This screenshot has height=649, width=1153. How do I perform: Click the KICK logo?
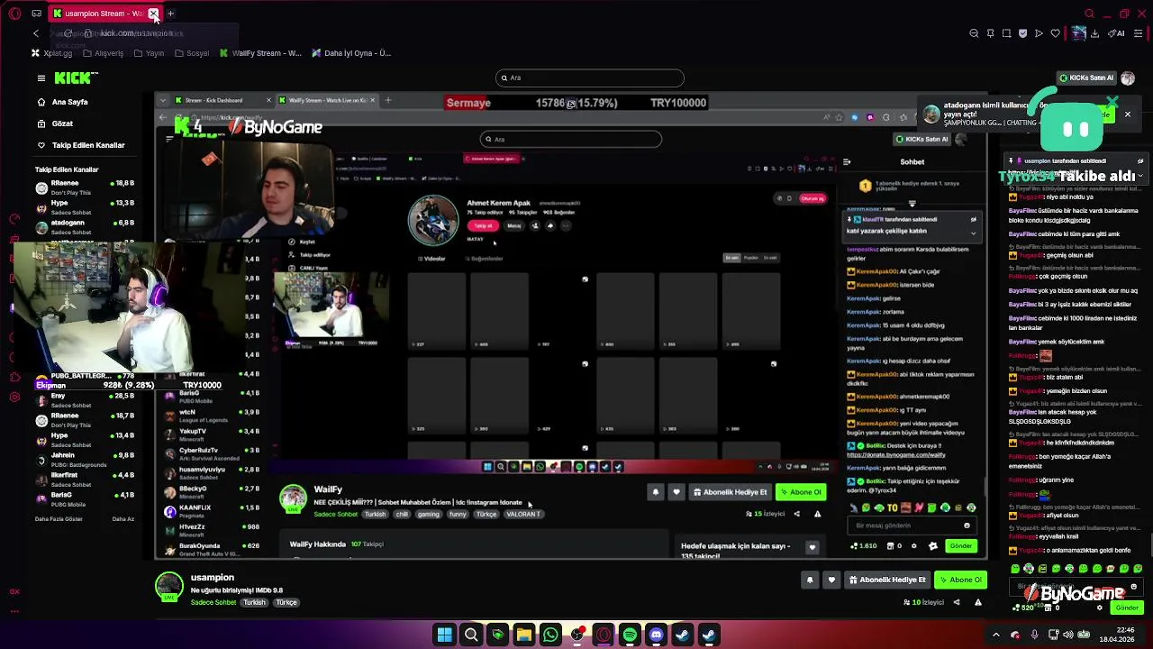tap(71, 78)
